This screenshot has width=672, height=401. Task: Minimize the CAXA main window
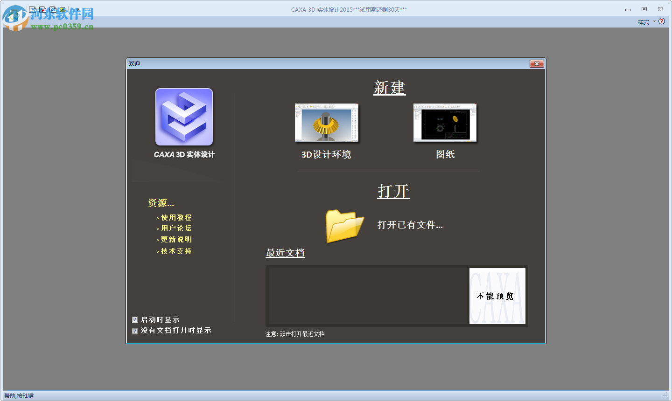pyautogui.click(x=628, y=9)
